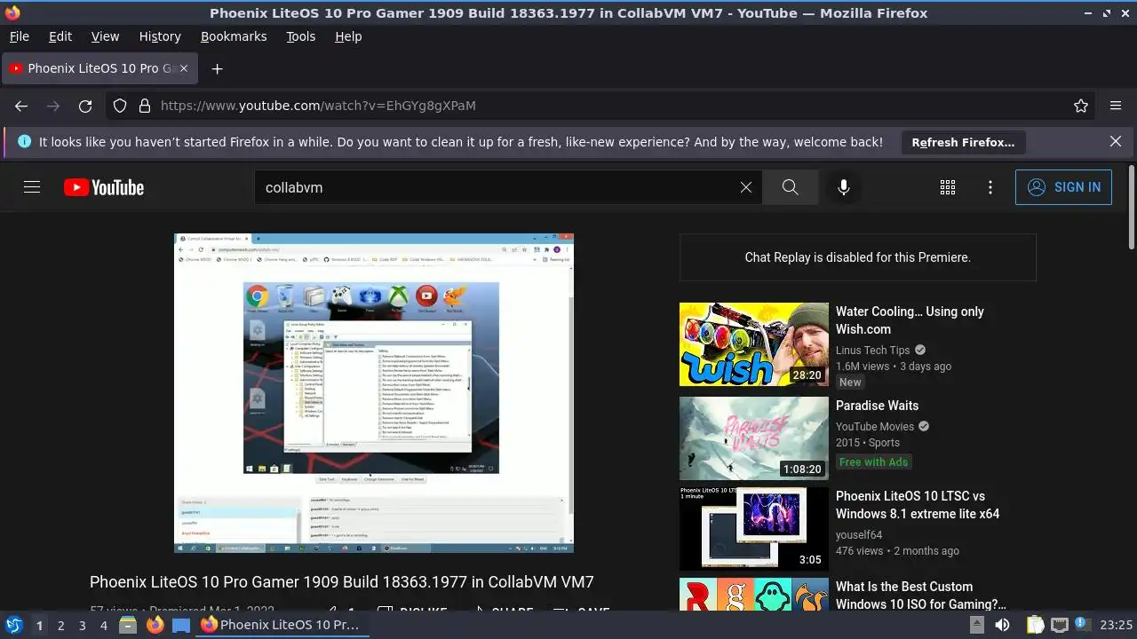Reload the current page
Image resolution: width=1137 pixels, height=639 pixels.
85,106
